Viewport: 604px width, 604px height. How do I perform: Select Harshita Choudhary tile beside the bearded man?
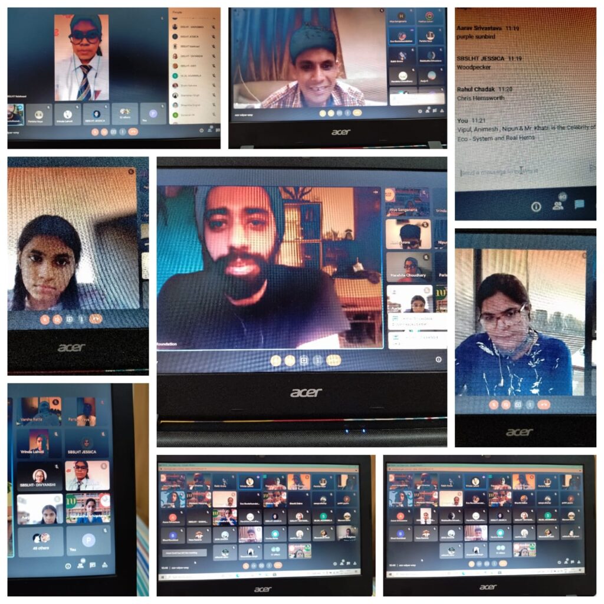(408, 267)
